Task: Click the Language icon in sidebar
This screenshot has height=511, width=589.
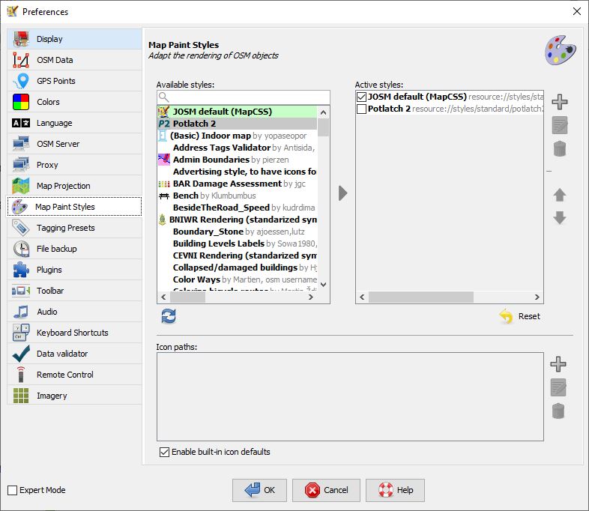Action: (21, 123)
